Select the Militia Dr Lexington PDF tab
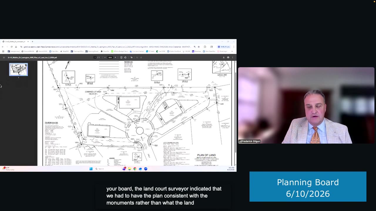 (x=15, y=42)
